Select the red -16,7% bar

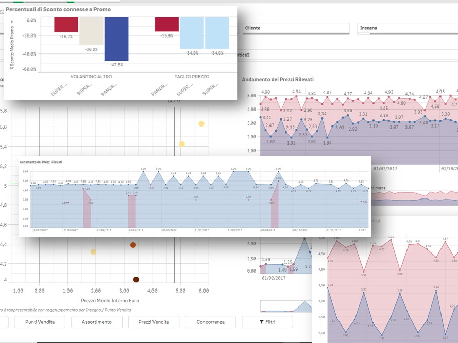66,25
